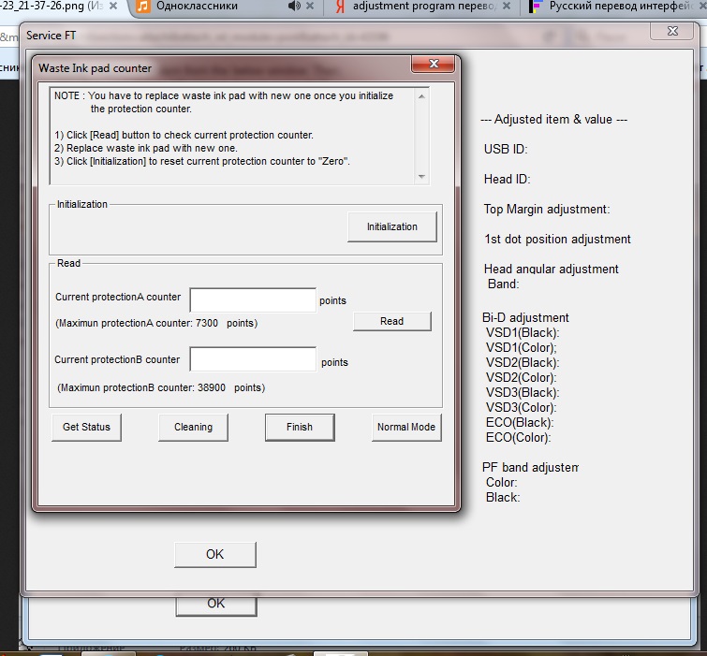Click the 'Current protectionB counter' label
This screenshot has height=656, width=707.
coord(117,359)
